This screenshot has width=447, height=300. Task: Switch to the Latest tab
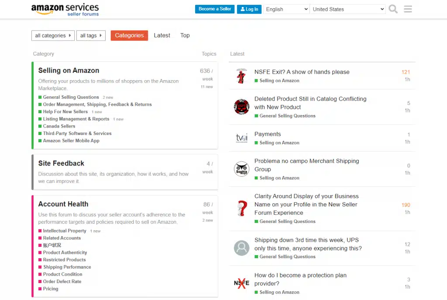pyautogui.click(x=162, y=36)
